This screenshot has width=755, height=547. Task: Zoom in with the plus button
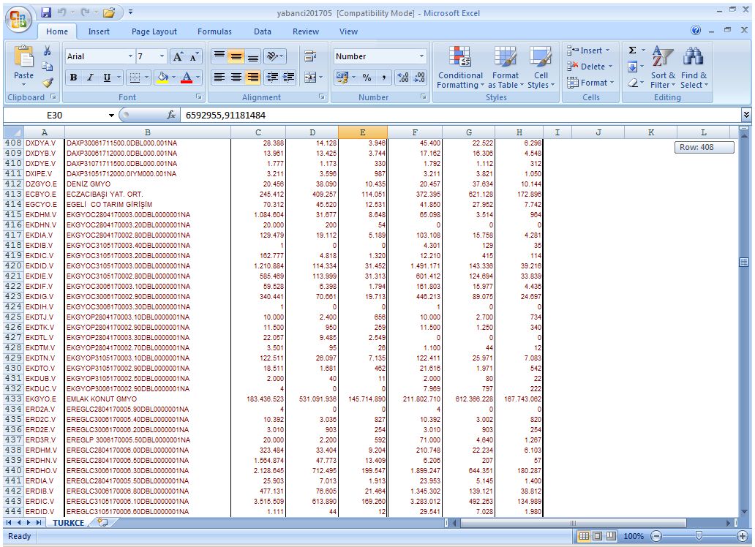pyautogui.click(x=742, y=536)
